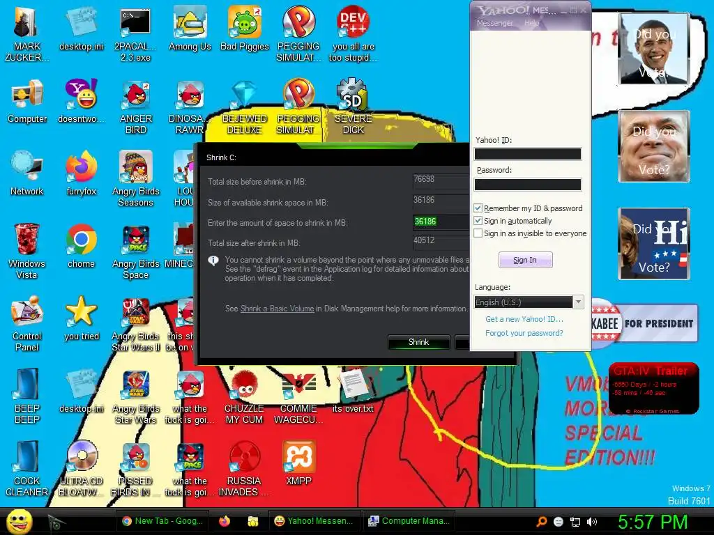This screenshot has height=535, width=714.
Task: Open the BEJEWED DELUXE gem icon
Action: 245,107
